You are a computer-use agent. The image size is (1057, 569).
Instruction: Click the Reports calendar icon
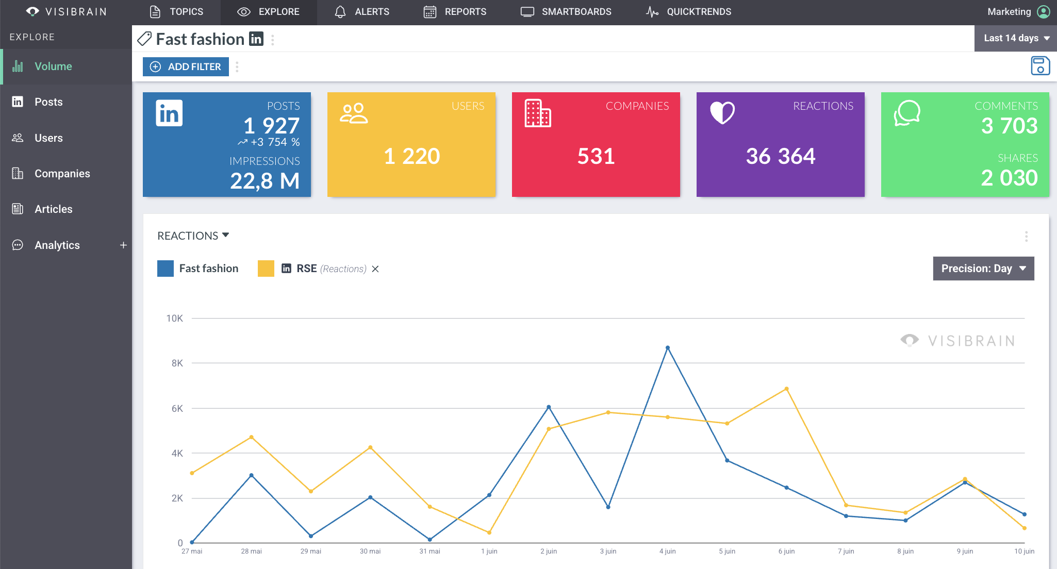(x=430, y=11)
